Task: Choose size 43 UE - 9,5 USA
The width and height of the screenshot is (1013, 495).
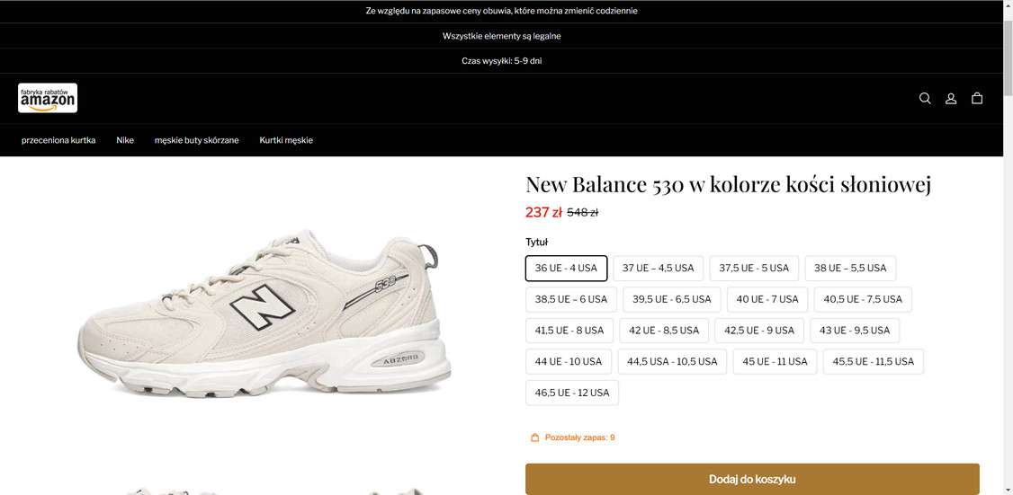Action: [x=855, y=331]
